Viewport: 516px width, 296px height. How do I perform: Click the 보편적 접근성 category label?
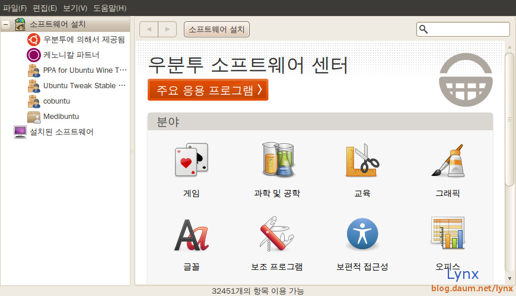pyautogui.click(x=362, y=267)
